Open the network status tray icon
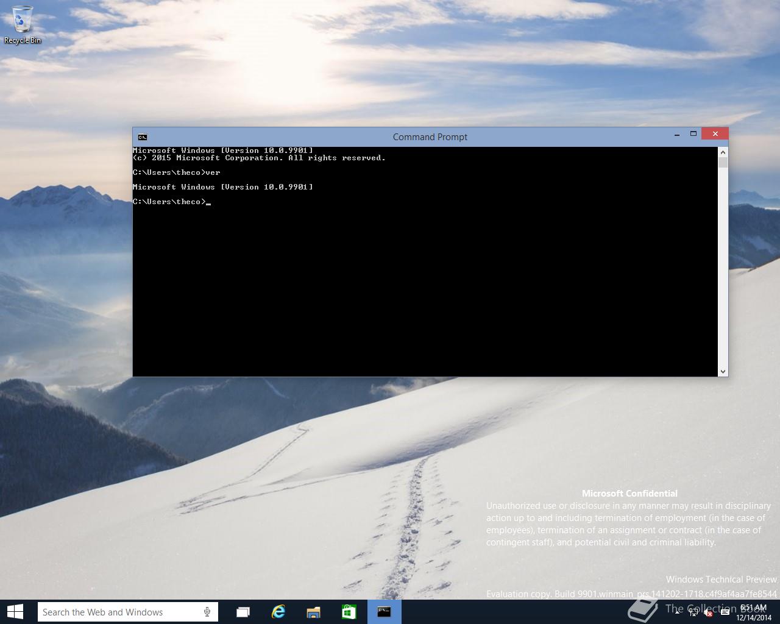The height and width of the screenshot is (624, 780). pyautogui.click(x=693, y=612)
